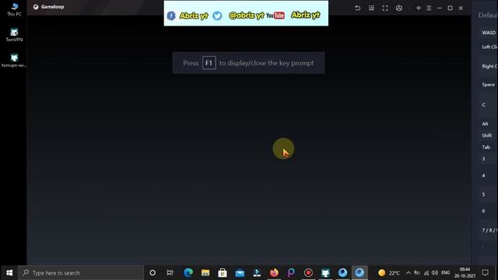Open Cortana circle on taskbar
Image resolution: width=498 pixels, height=280 pixels.
click(x=153, y=273)
